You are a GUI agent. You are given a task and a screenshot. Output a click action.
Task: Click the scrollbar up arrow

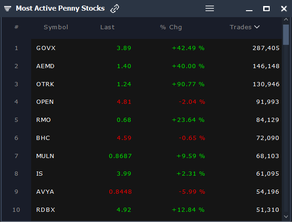click(x=285, y=21)
